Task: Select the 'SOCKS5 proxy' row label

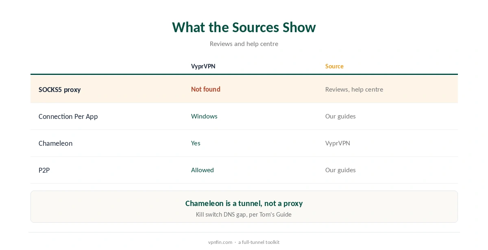Action: [60, 90]
